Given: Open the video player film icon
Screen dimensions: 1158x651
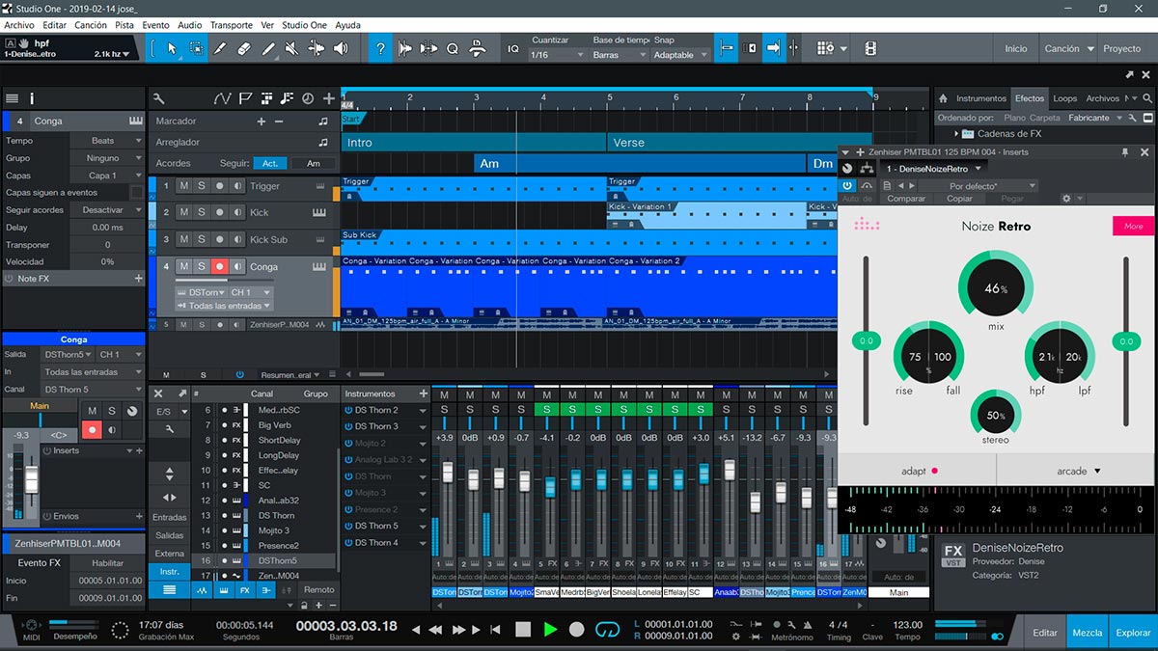Looking at the screenshot, I should pyautogui.click(x=870, y=48).
